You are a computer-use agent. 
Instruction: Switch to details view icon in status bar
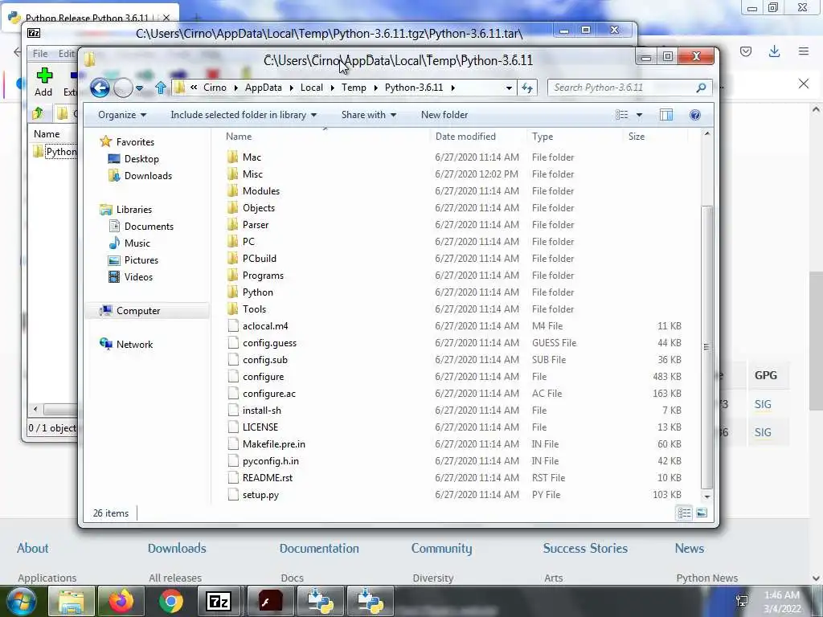coord(684,513)
